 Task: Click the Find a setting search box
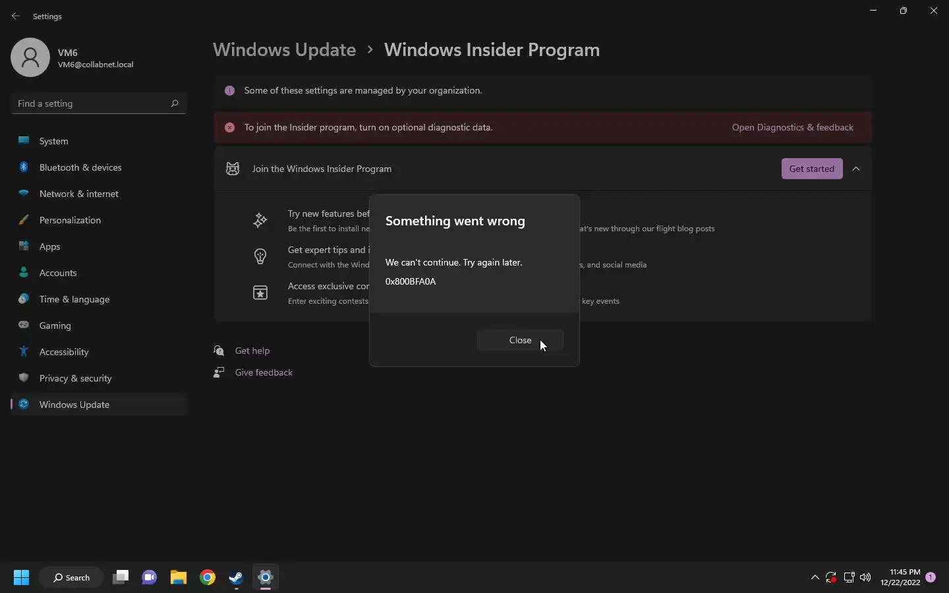(x=99, y=103)
